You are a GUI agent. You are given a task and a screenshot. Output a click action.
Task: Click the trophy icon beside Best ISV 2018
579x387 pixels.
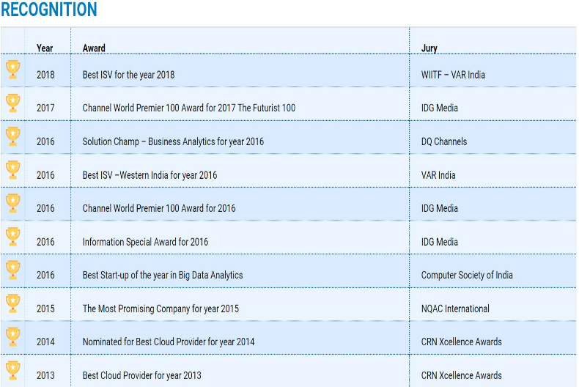pyautogui.click(x=13, y=69)
